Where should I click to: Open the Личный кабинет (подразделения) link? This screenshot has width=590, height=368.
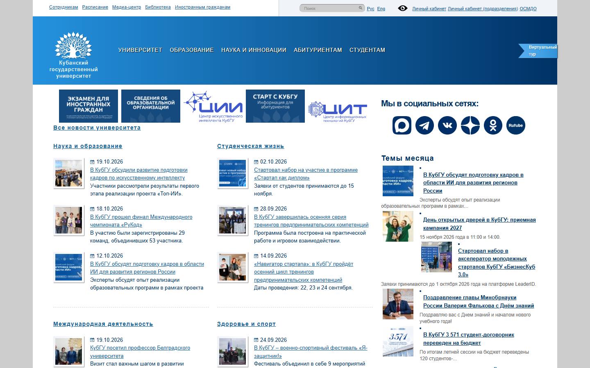(x=483, y=9)
